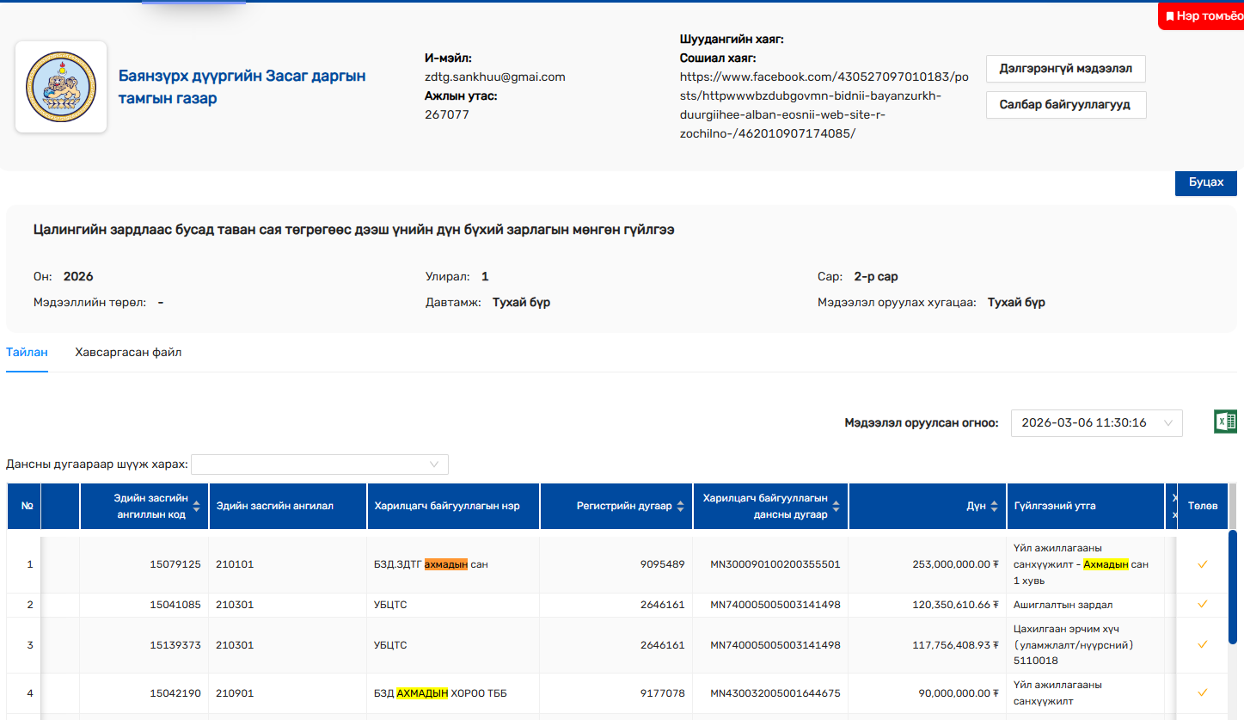This screenshot has height=720, width=1244.
Task: Click the status checkmark in row 2
Action: pos(1202,605)
